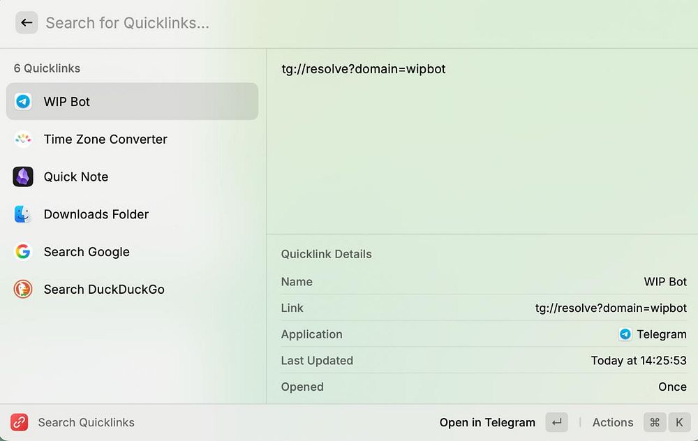Image resolution: width=698 pixels, height=441 pixels.
Task: Click the Telegram icon beside WIP Bot
Action: tap(23, 102)
